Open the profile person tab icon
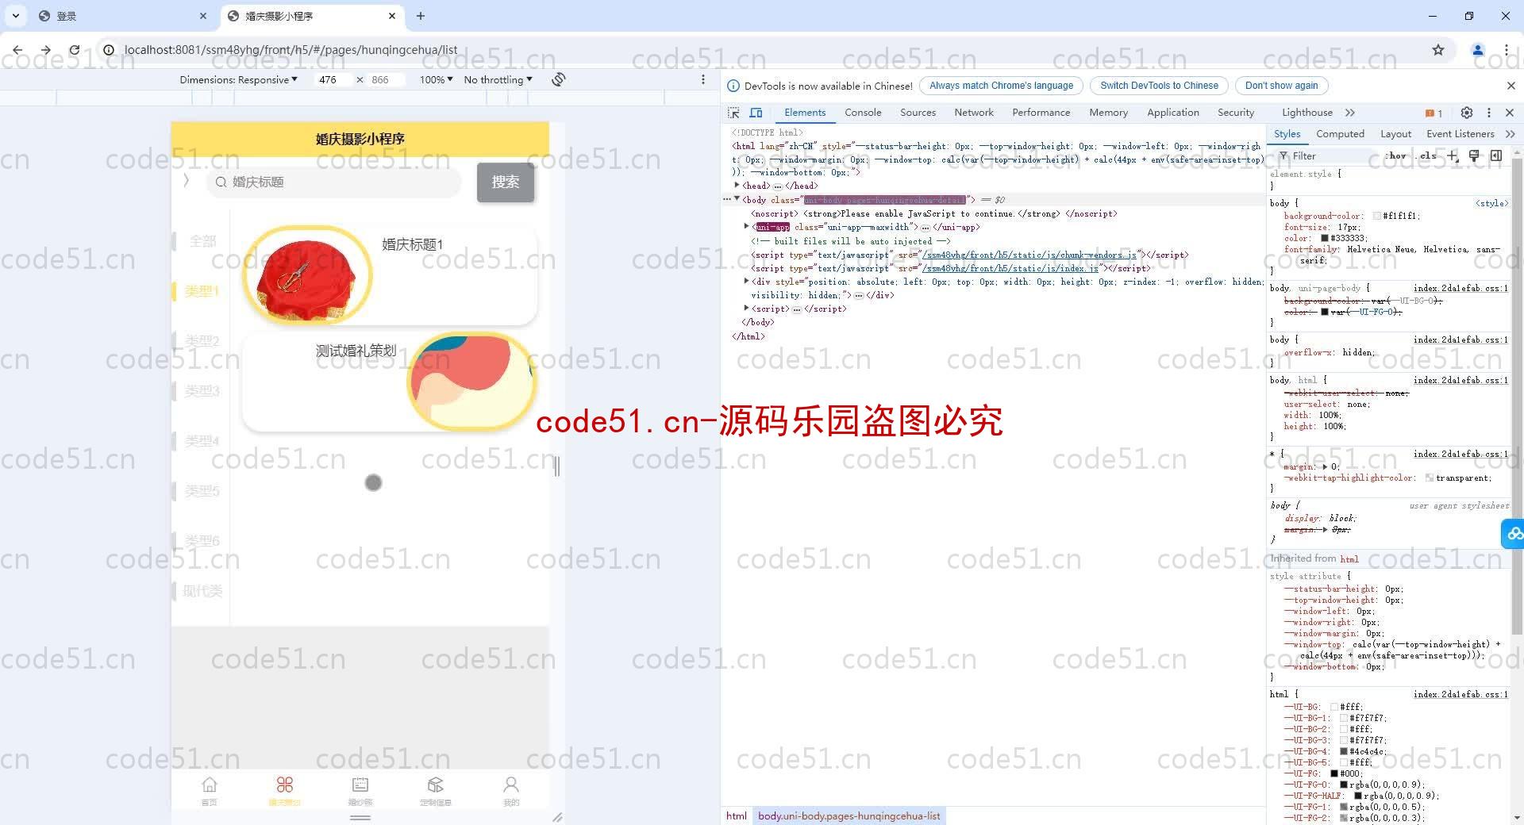Viewport: 1524px width, 825px height. pyautogui.click(x=511, y=785)
